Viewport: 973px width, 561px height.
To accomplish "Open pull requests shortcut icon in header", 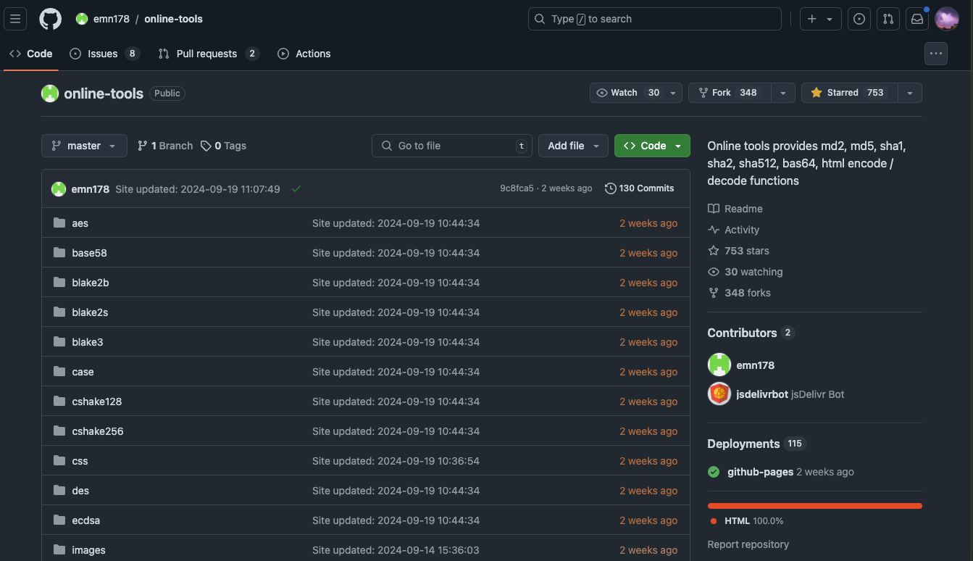I will pyautogui.click(x=888, y=19).
